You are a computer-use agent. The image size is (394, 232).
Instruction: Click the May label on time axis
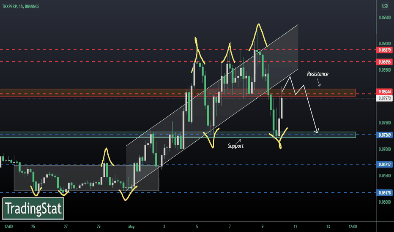131,227
